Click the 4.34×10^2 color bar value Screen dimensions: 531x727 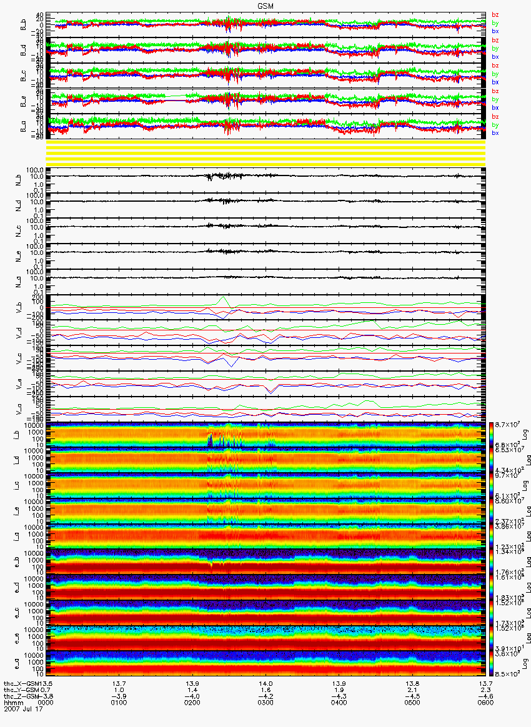pos(509,470)
